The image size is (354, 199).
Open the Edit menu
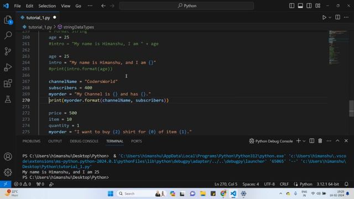29,6
